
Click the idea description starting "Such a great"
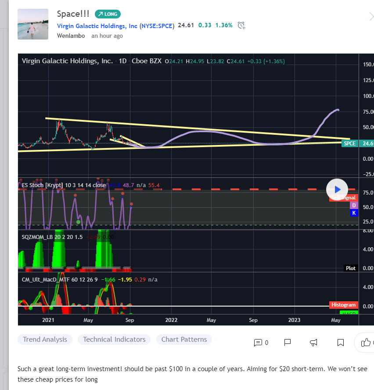pos(192,374)
